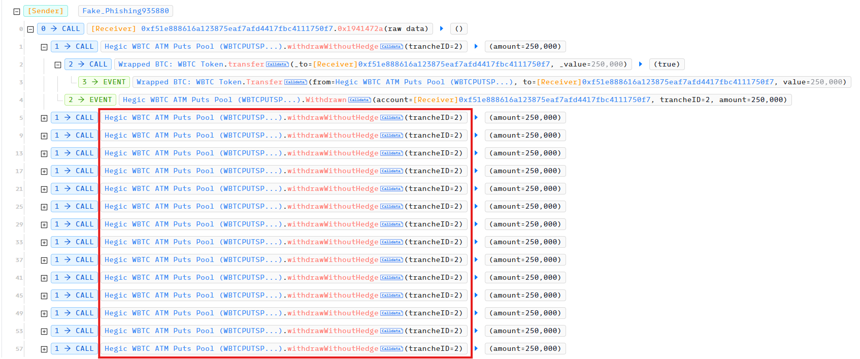Expand the call at line 53
Screen dimensions: 860x359
(44, 331)
